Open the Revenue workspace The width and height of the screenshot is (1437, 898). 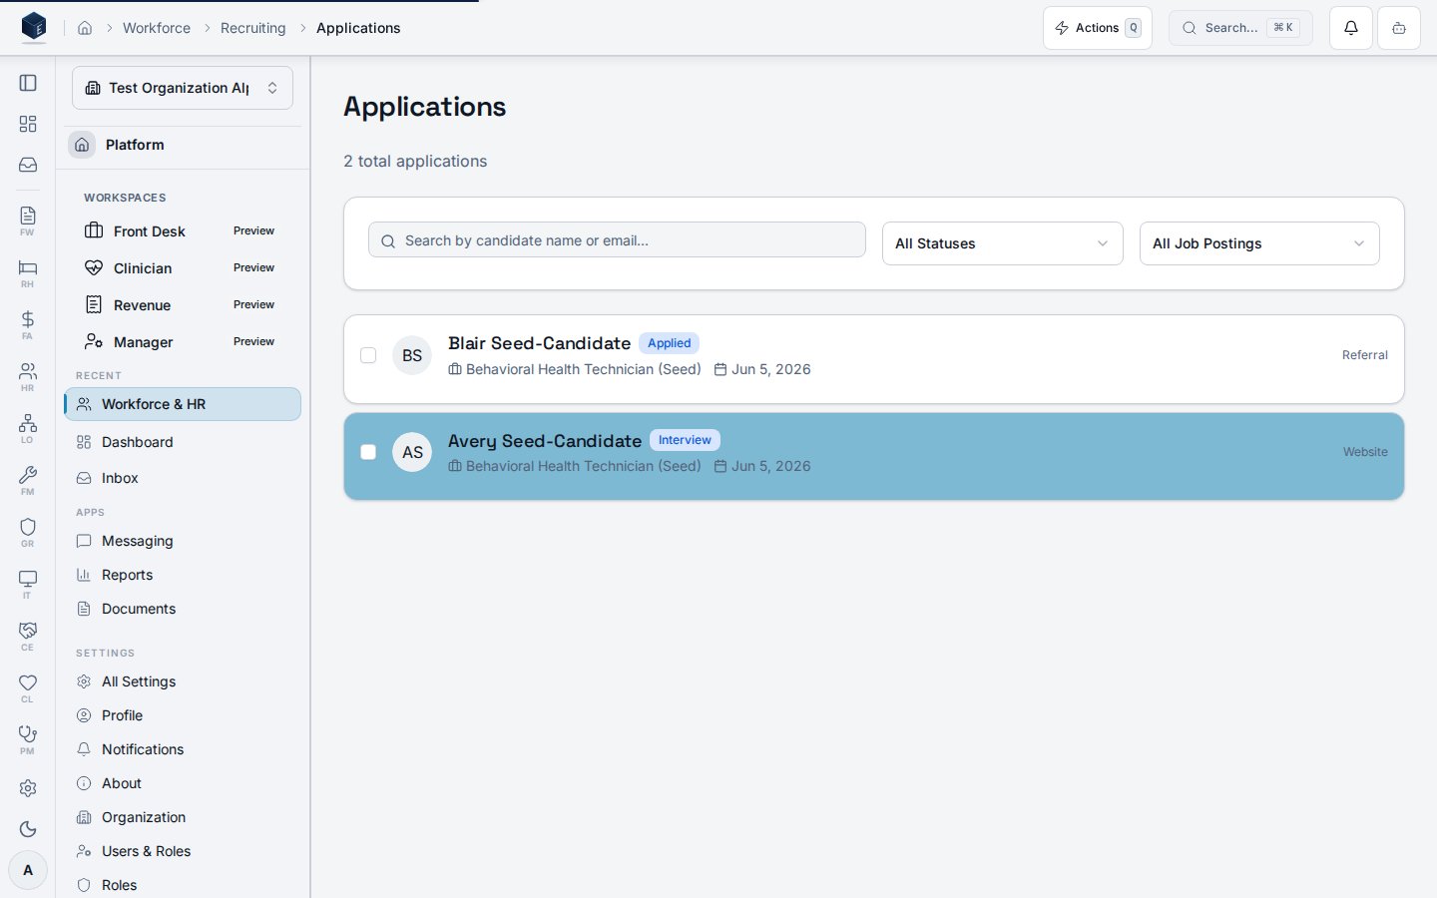tap(183, 304)
